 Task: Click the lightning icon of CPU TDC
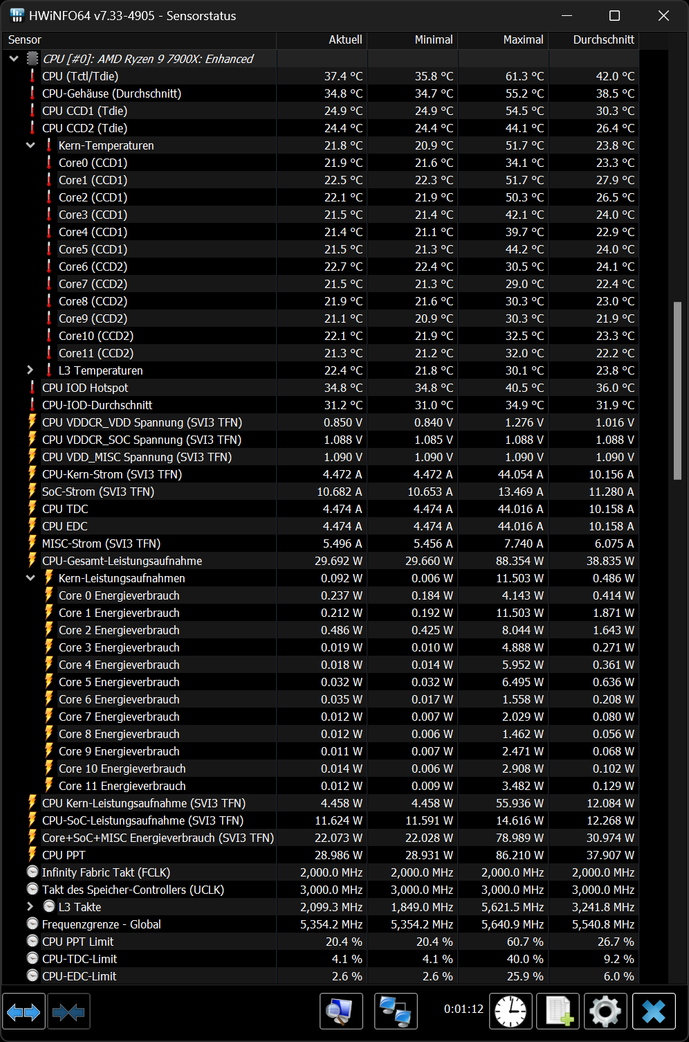32,509
